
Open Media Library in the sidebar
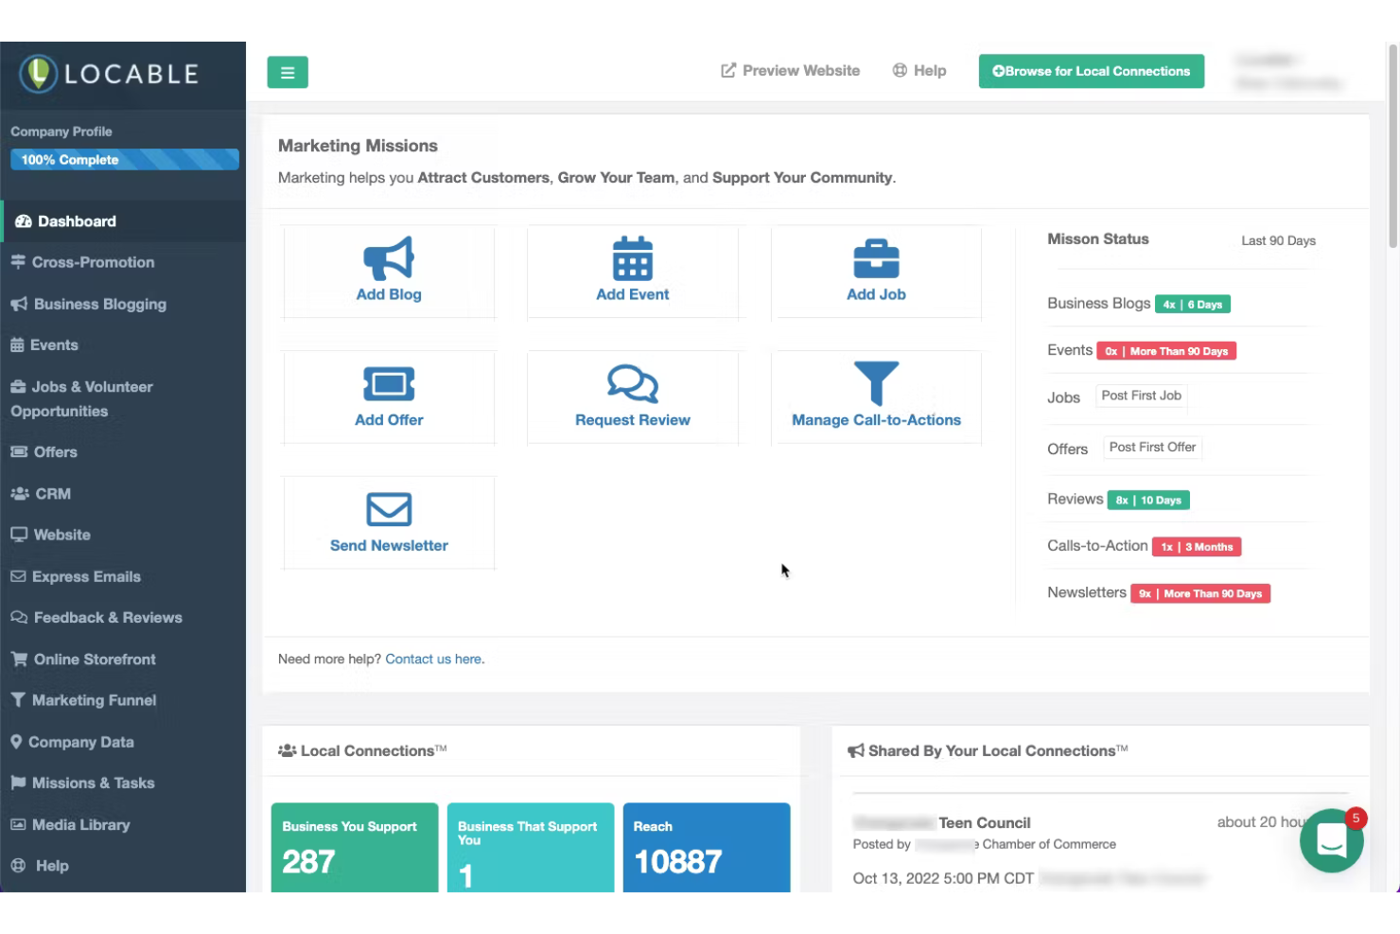(x=123, y=825)
